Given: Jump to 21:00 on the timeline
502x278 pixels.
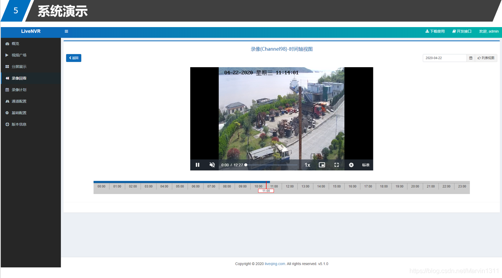Looking at the screenshot, I should [431, 187].
